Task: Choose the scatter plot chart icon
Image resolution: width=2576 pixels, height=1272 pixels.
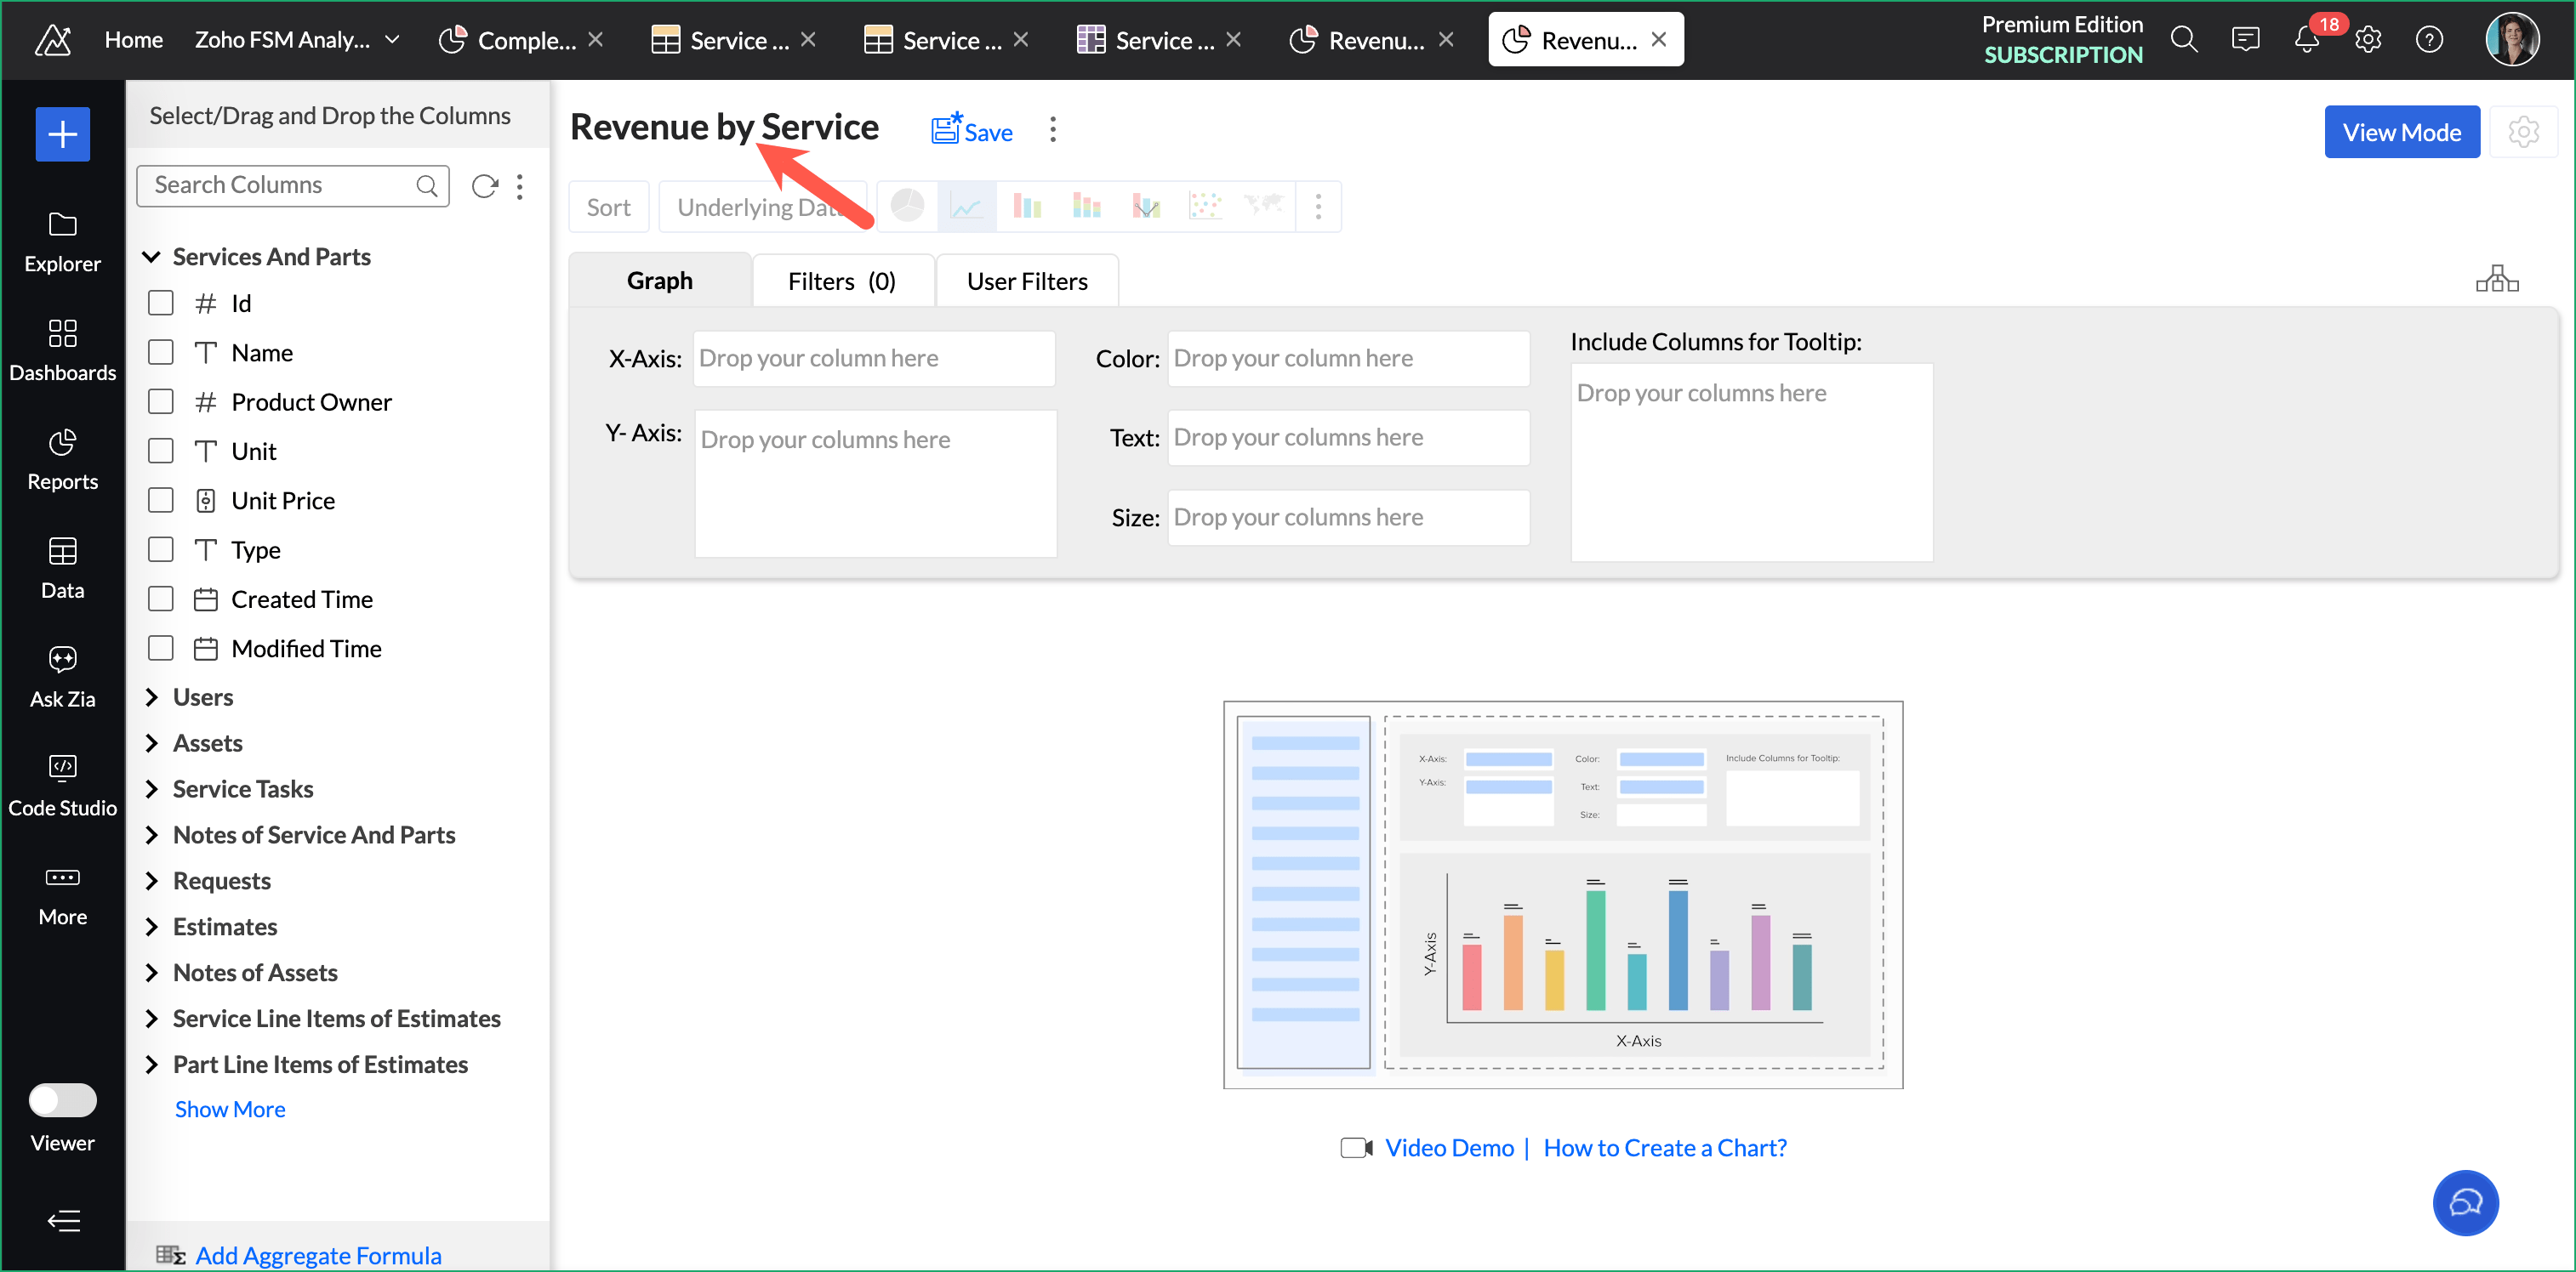Action: click(x=1205, y=207)
